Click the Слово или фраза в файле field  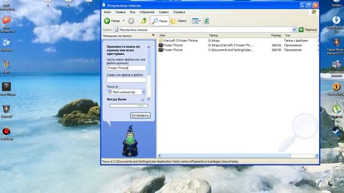126,80
